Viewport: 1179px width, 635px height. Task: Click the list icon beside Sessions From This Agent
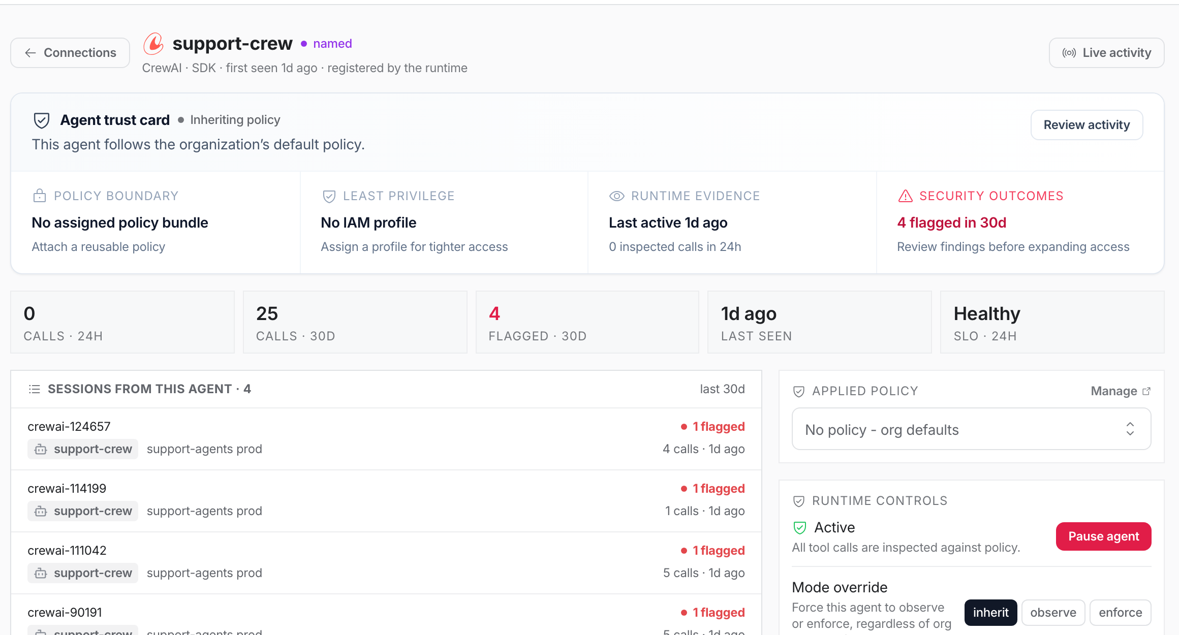35,389
